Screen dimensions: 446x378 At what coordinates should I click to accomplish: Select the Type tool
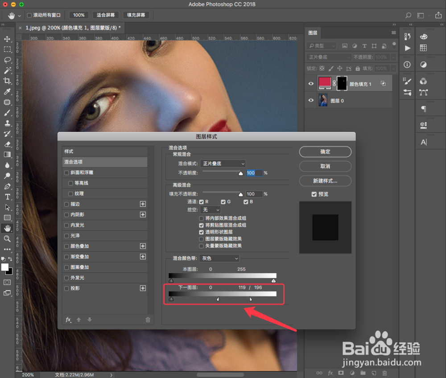[7, 197]
